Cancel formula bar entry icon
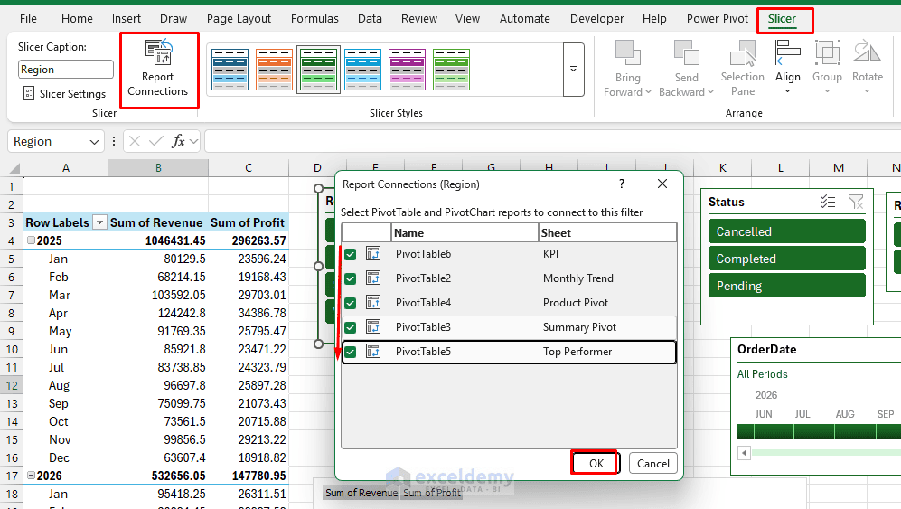 pyautogui.click(x=135, y=141)
